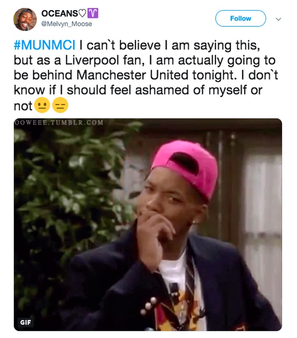Image resolution: width=297 pixels, height=338 pixels.
Task: Open the user's profile avatar photo
Action: 25,20
